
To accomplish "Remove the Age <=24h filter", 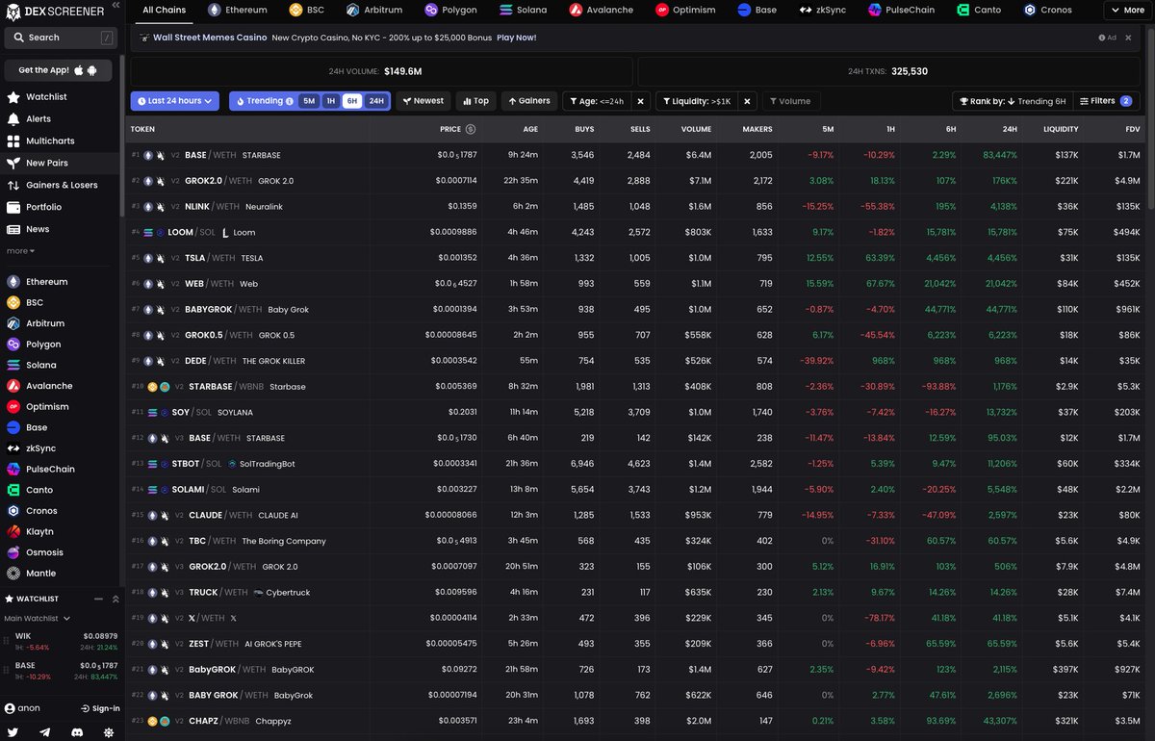I will pyautogui.click(x=640, y=101).
